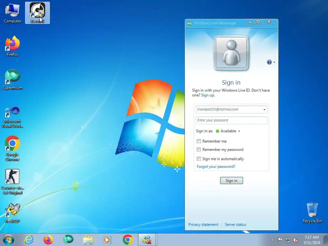Image resolution: width=328 pixels, height=246 pixels.
Task: Expand the email address dropdown arrow
Action: tap(264, 110)
